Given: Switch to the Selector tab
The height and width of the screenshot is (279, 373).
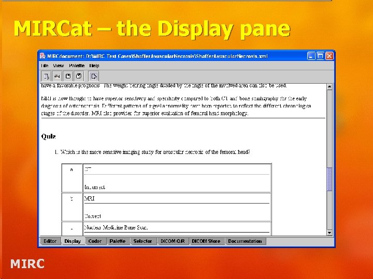Looking at the screenshot, I should click(x=143, y=241).
